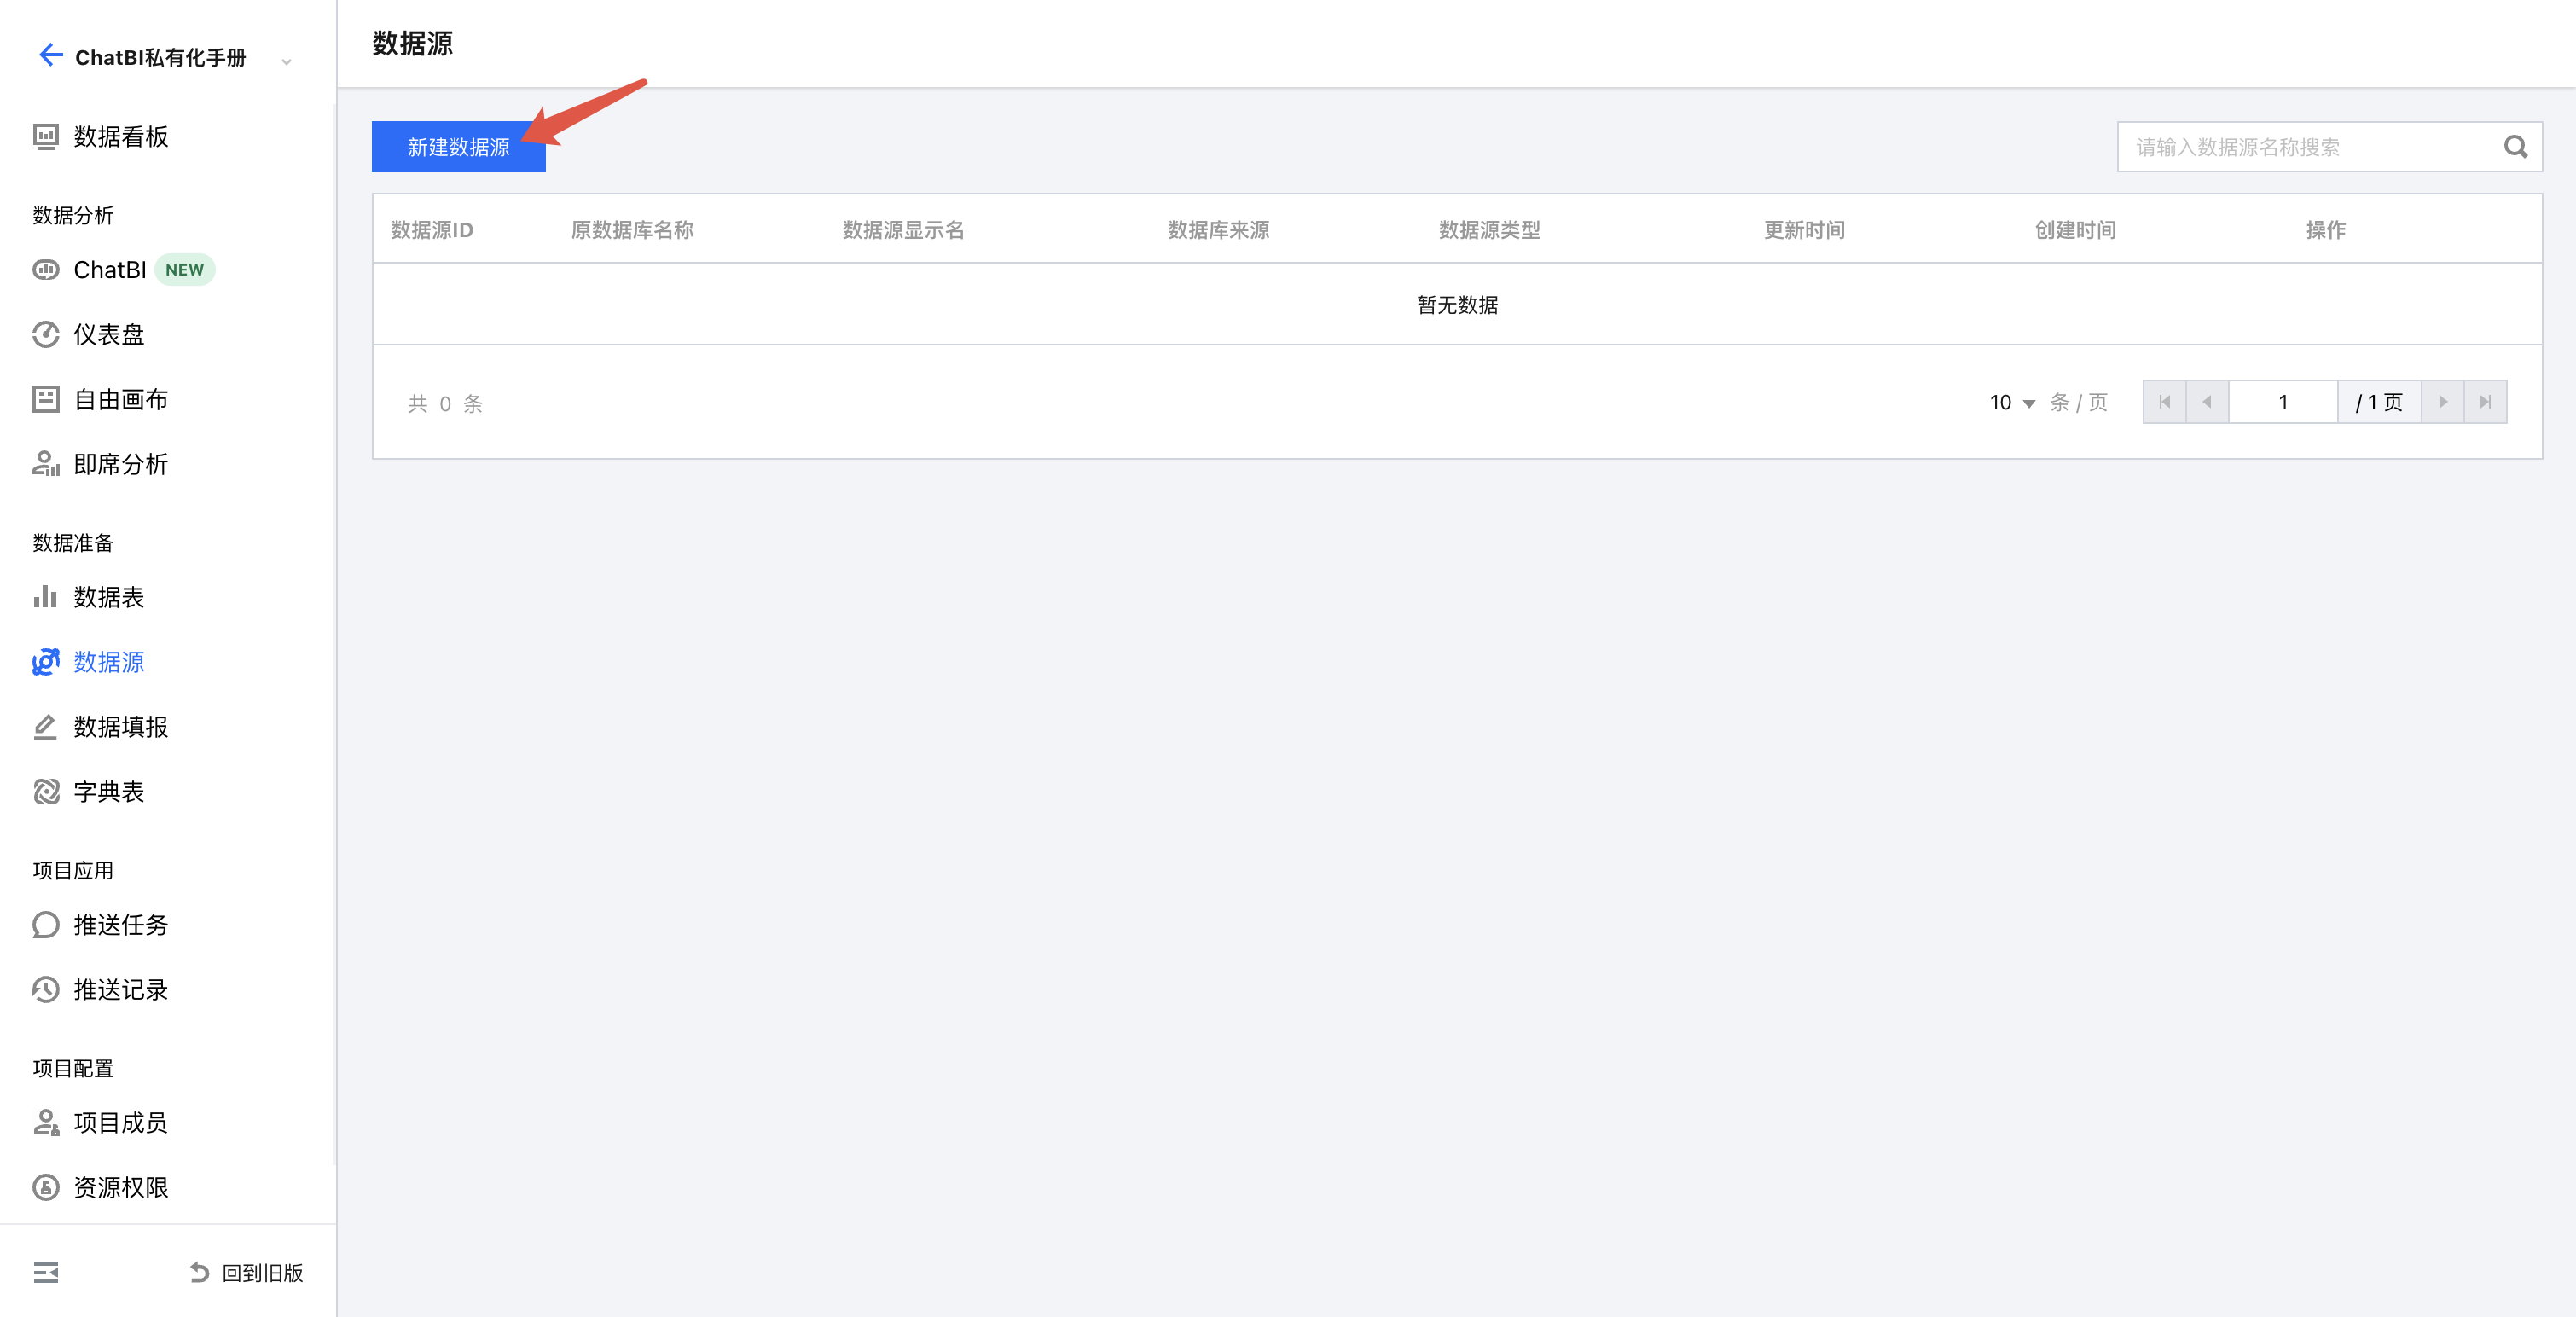2576x1317 pixels.
Task: Navigate to 项目成员 settings
Action: point(120,1123)
